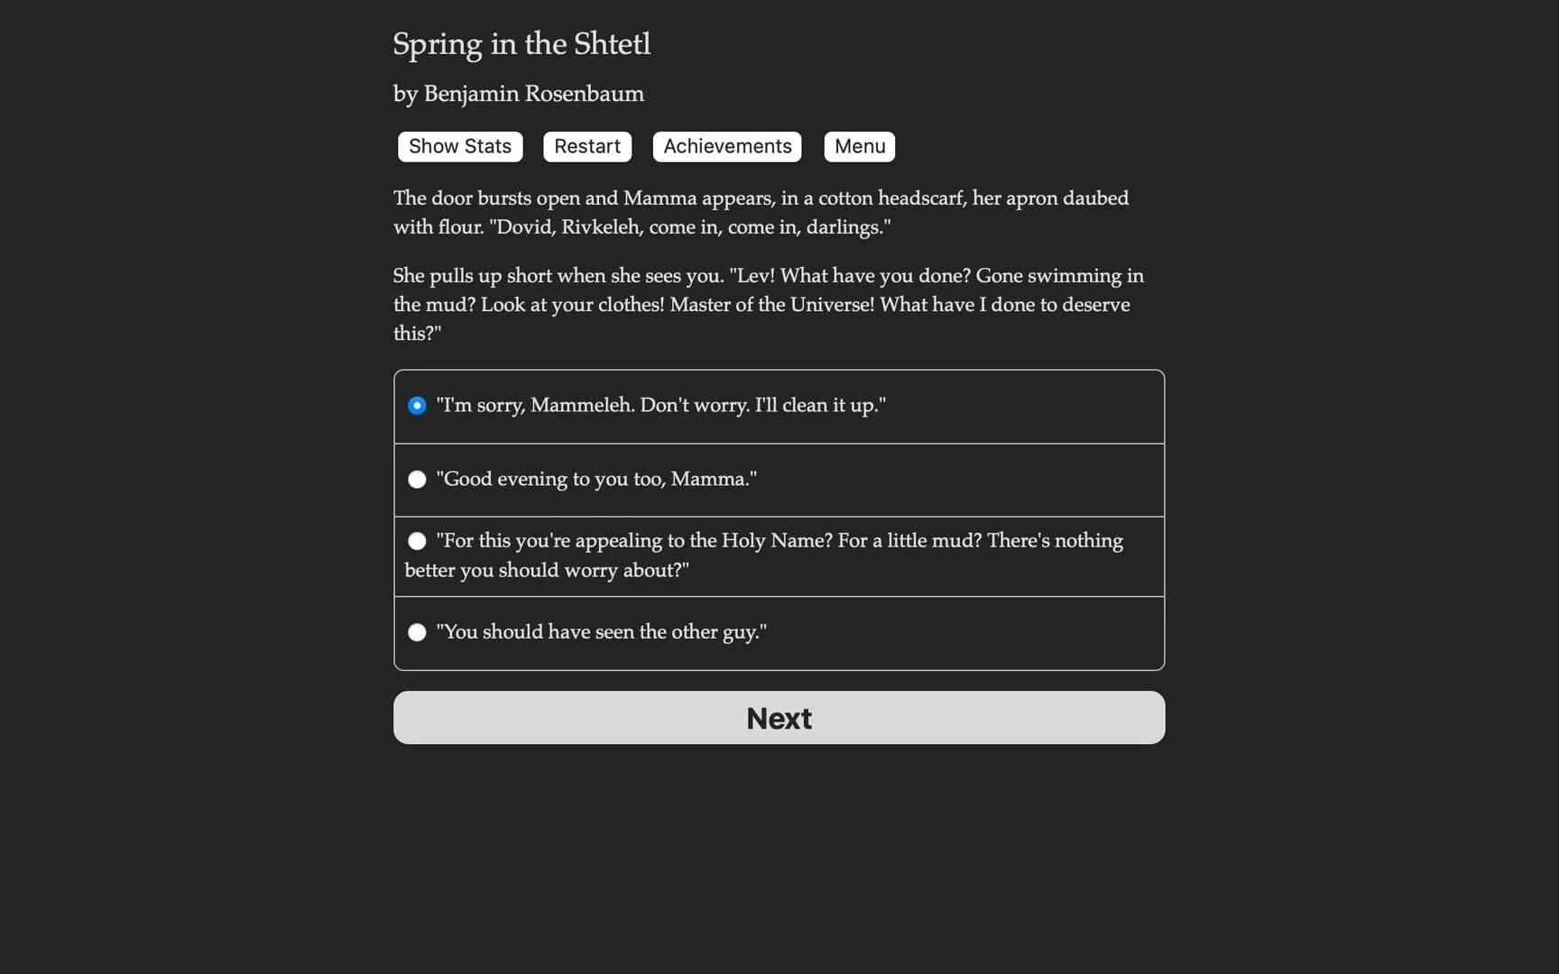
Task: Click the author name "by Benjamin Rosenbaum"
Action: [518, 94]
